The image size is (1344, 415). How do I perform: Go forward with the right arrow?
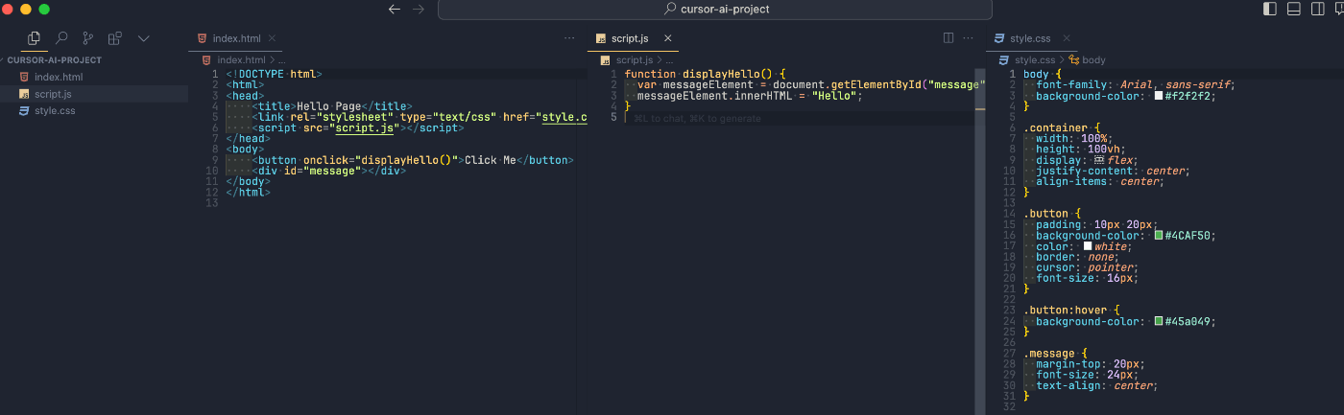418,9
